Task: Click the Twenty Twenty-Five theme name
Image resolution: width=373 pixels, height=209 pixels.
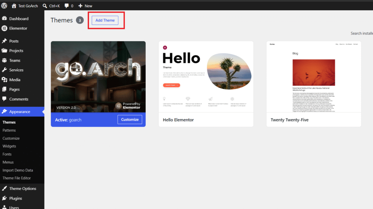Action: [x=290, y=120]
